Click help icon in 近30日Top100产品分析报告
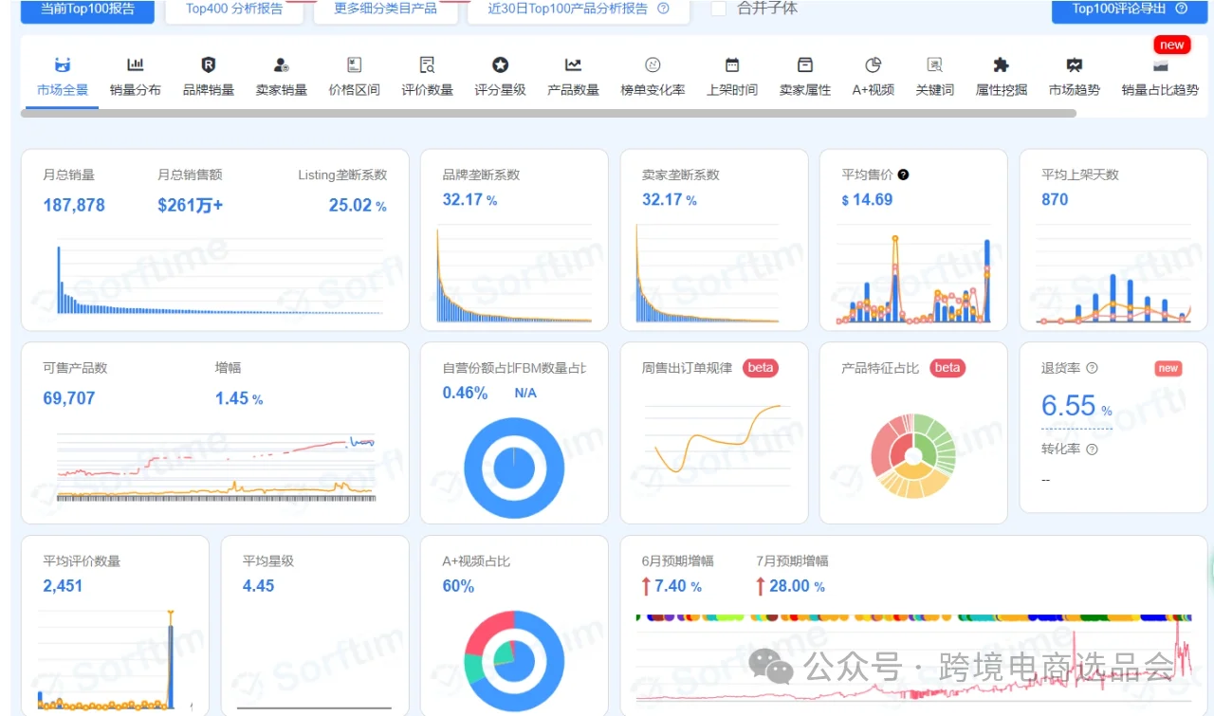This screenshot has width=1214, height=716. point(663,9)
